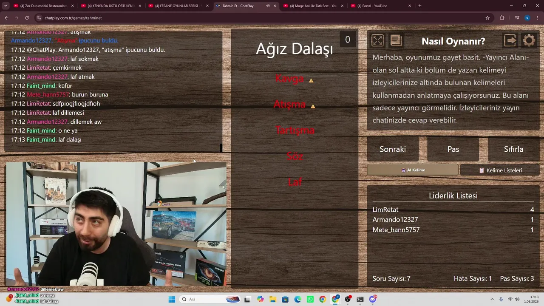Click the warning icon next to Atışma
Viewport: 544px width, 306px height.
(x=313, y=106)
